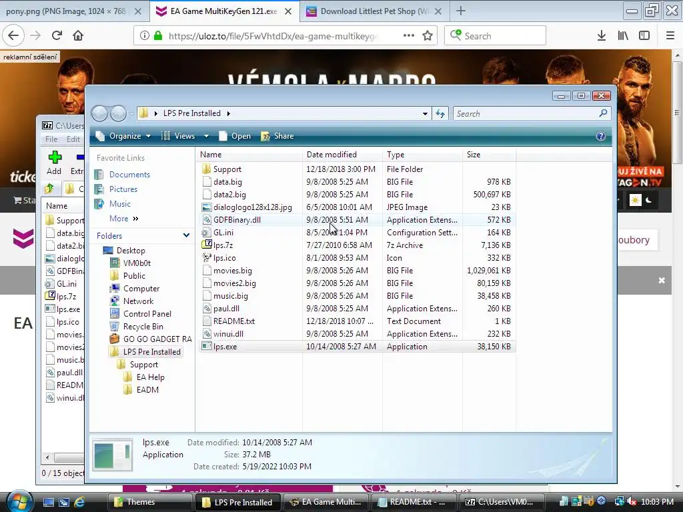
Task: Go to Firefox home page icon
Action: [78, 36]
